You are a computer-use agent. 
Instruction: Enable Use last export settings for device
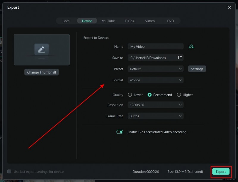[9, 172]
